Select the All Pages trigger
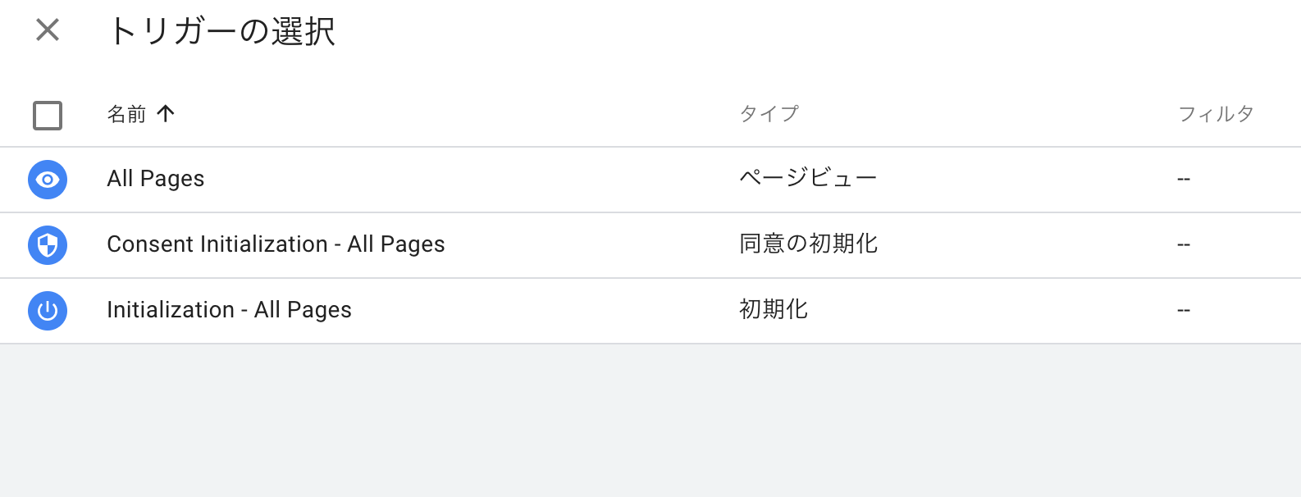The height and width of the screenshot is (497, 1301). coord(156,179)
